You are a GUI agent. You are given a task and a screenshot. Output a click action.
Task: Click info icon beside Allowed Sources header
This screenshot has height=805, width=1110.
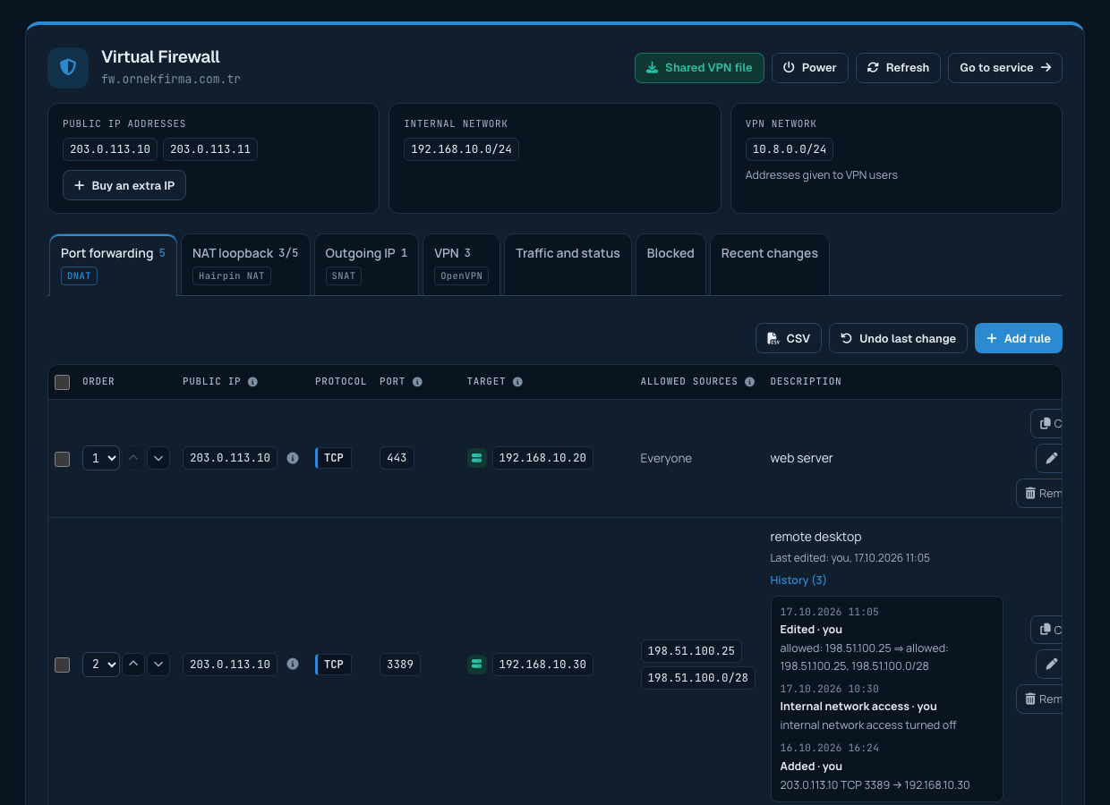(x=749, y=382)
